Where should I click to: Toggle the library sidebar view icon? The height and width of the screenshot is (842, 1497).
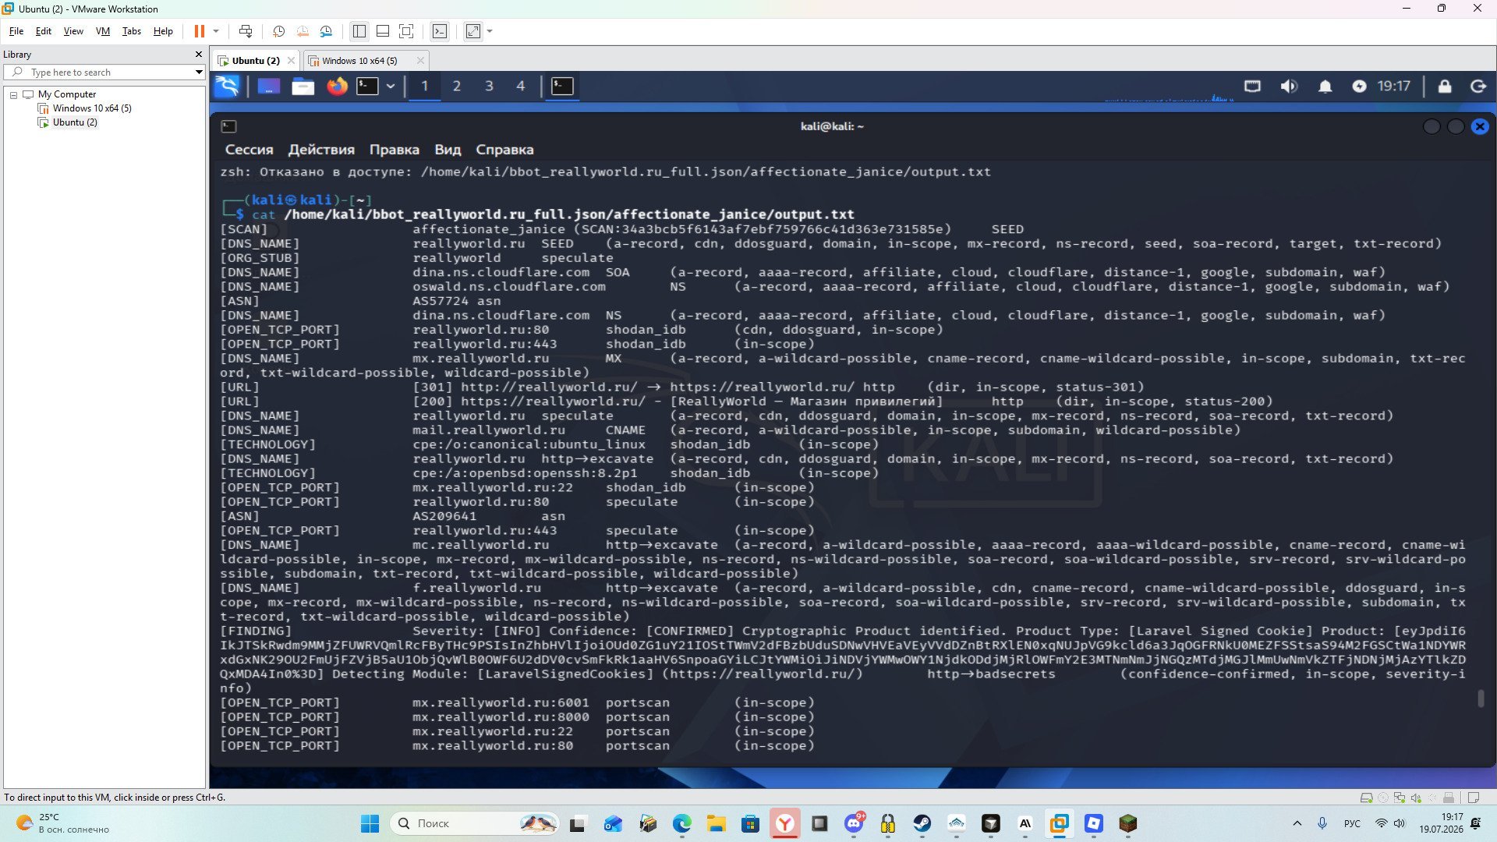pos(359,31)
